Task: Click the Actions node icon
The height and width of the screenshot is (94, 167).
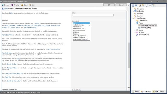Action: point(137,32)
